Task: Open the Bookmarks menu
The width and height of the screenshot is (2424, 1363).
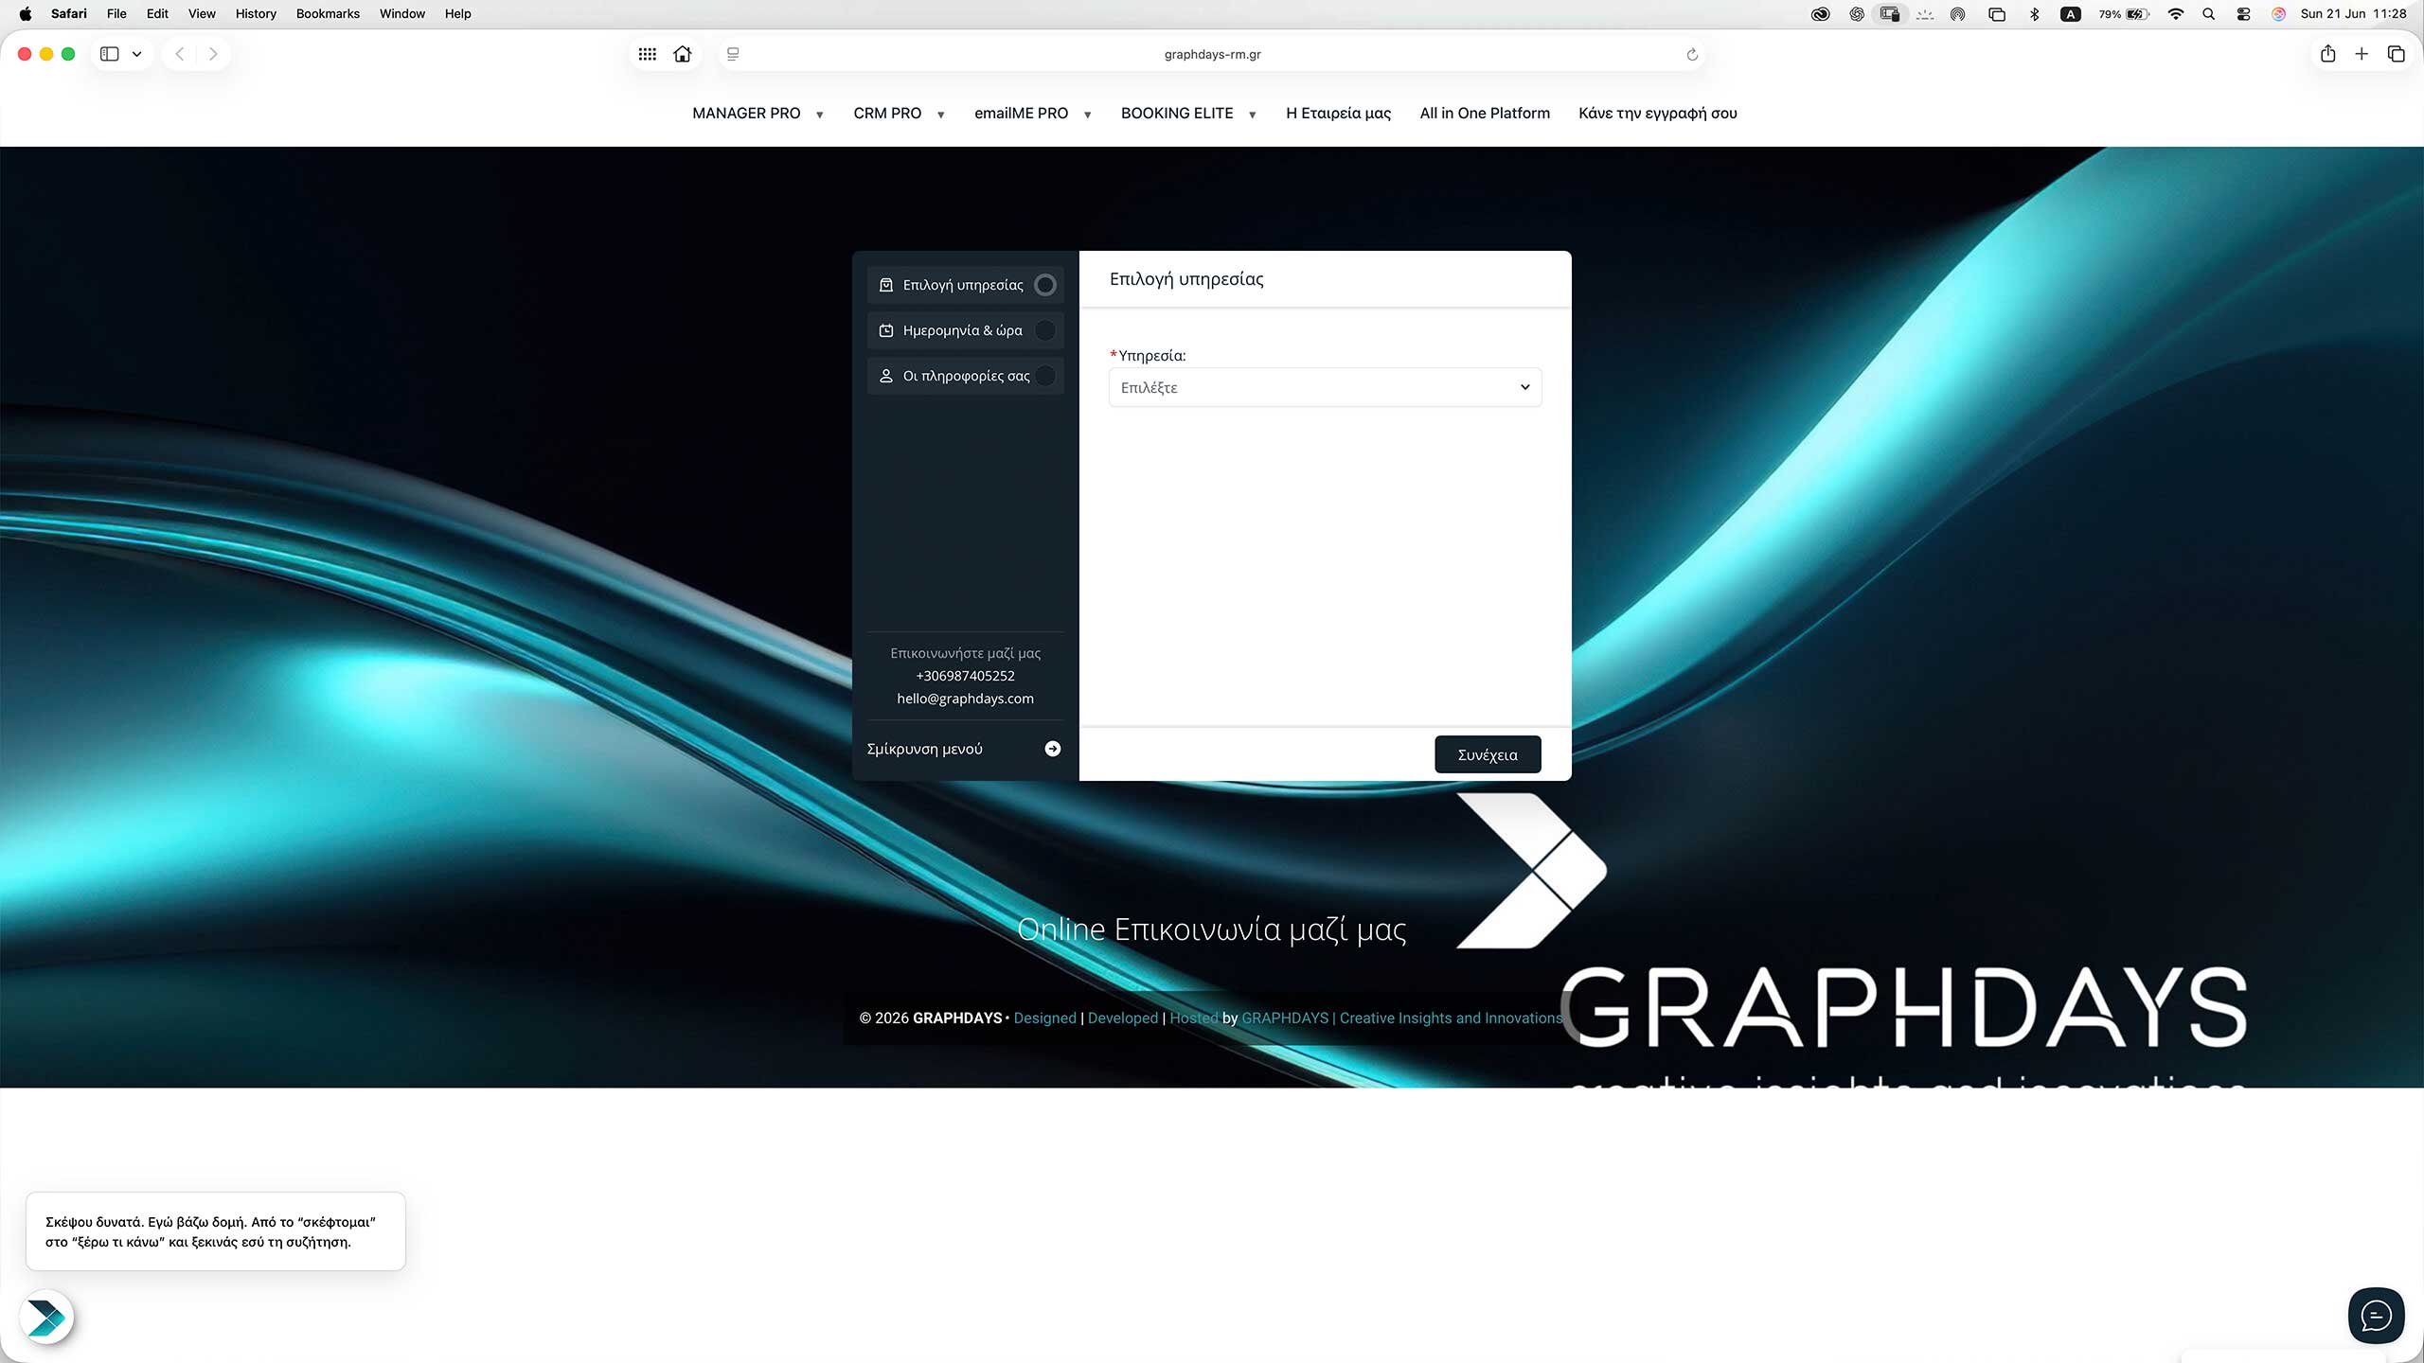Action: click(328, 13)
